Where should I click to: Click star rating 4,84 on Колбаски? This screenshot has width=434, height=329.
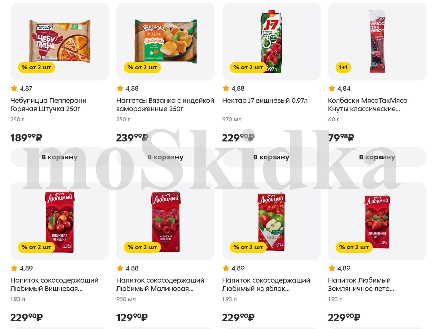(339, 89)
